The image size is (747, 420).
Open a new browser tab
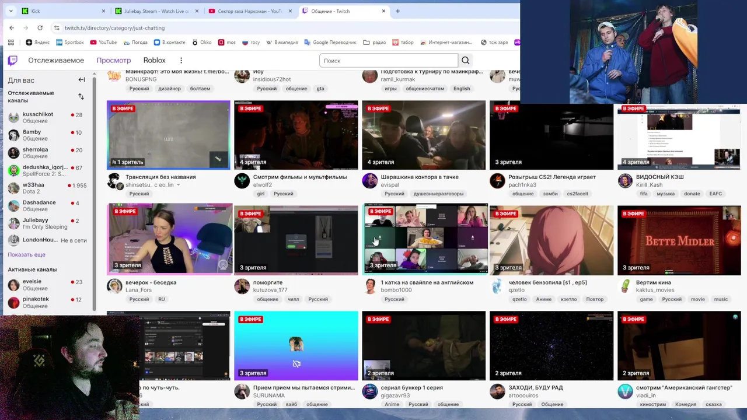(x=397, y=11)
